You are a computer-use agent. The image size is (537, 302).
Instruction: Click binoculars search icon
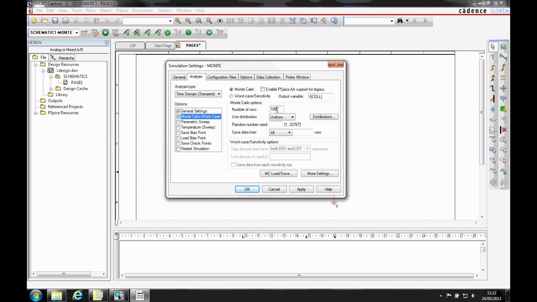click(x=400, y=21)
